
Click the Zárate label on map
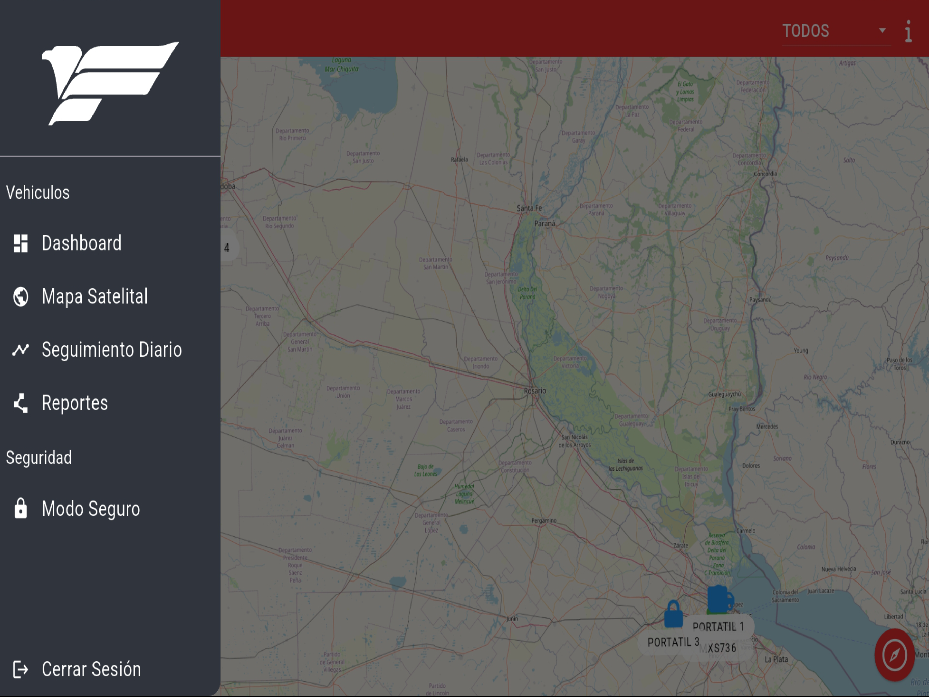681,545
